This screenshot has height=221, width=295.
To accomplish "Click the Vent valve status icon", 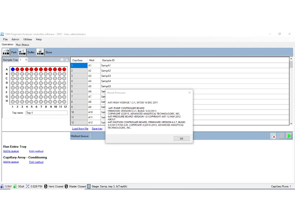I will [x=46, y=186].
